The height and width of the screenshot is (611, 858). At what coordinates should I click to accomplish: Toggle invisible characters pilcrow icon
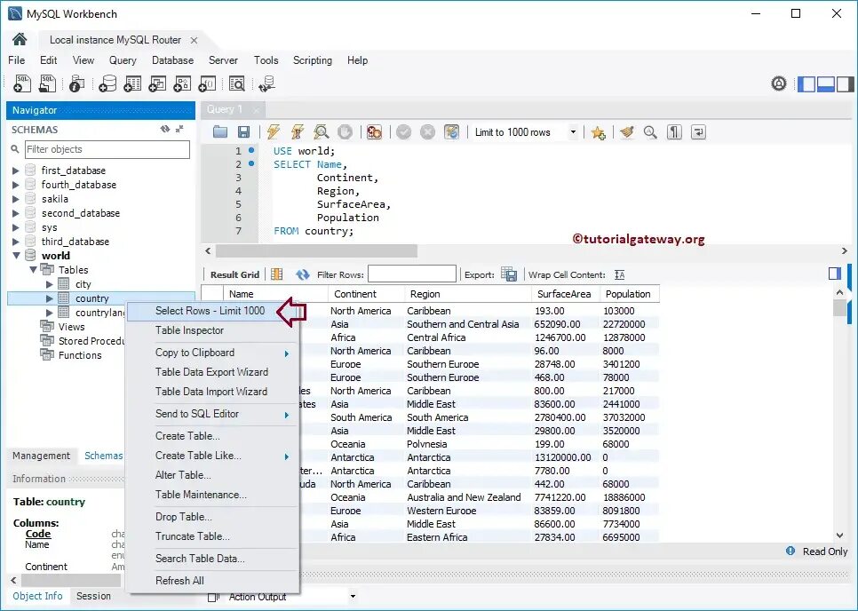pos(674,131)
